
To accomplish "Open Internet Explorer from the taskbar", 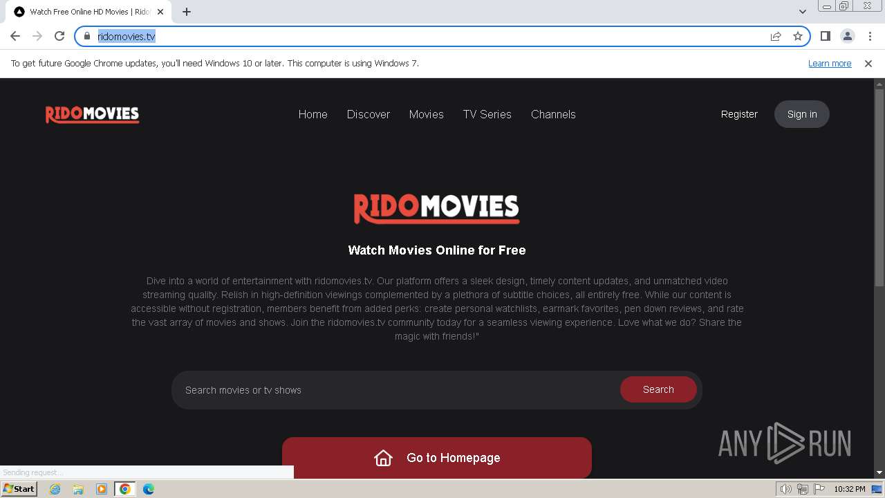I will [x=55, y=489].
